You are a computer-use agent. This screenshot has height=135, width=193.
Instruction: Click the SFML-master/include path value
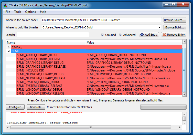(x=131, y=70)
